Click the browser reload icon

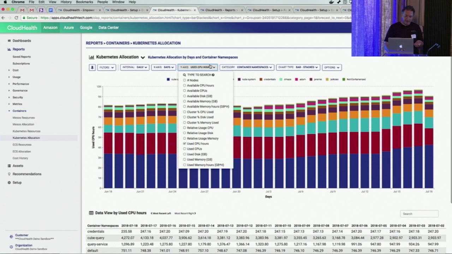pyautogui.click(x=16, y=18)
